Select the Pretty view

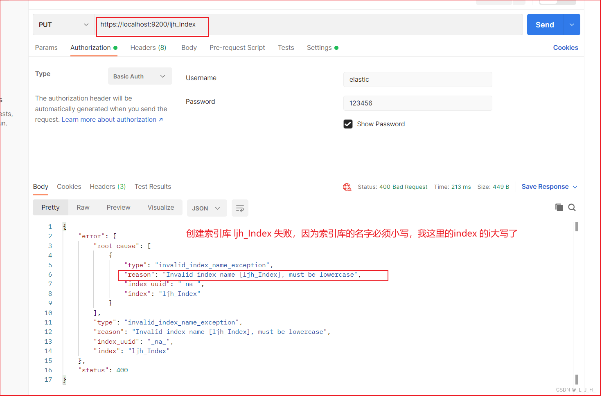coord(50,208)
